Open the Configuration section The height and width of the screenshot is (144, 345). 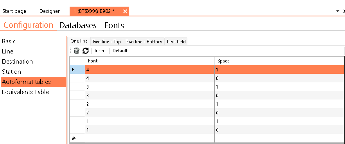pos(29,25)
